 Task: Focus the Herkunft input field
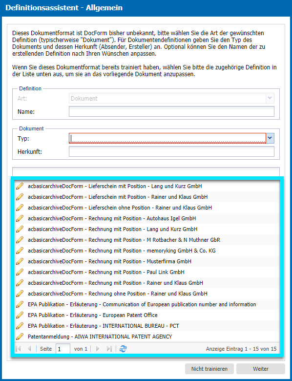171,151
